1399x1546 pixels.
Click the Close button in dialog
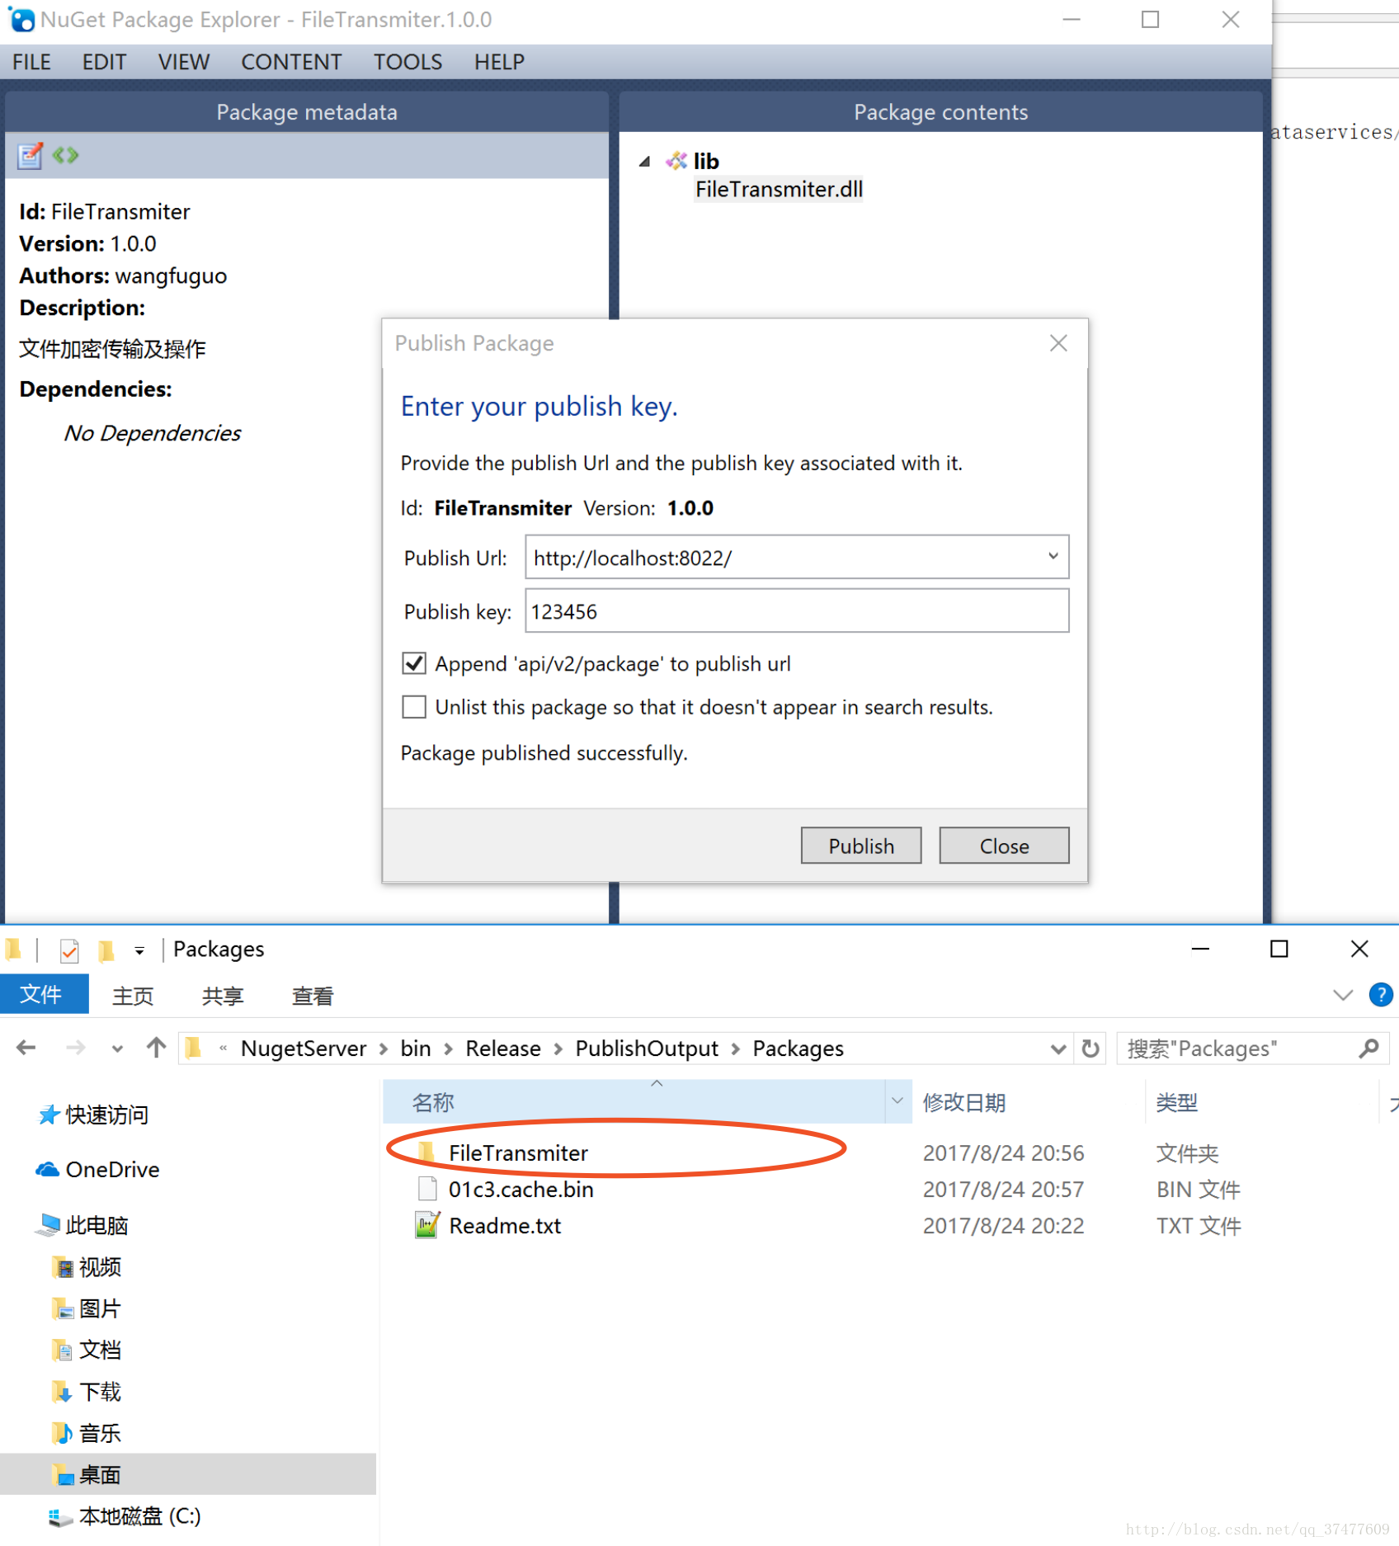click(x=1004, y=846)
